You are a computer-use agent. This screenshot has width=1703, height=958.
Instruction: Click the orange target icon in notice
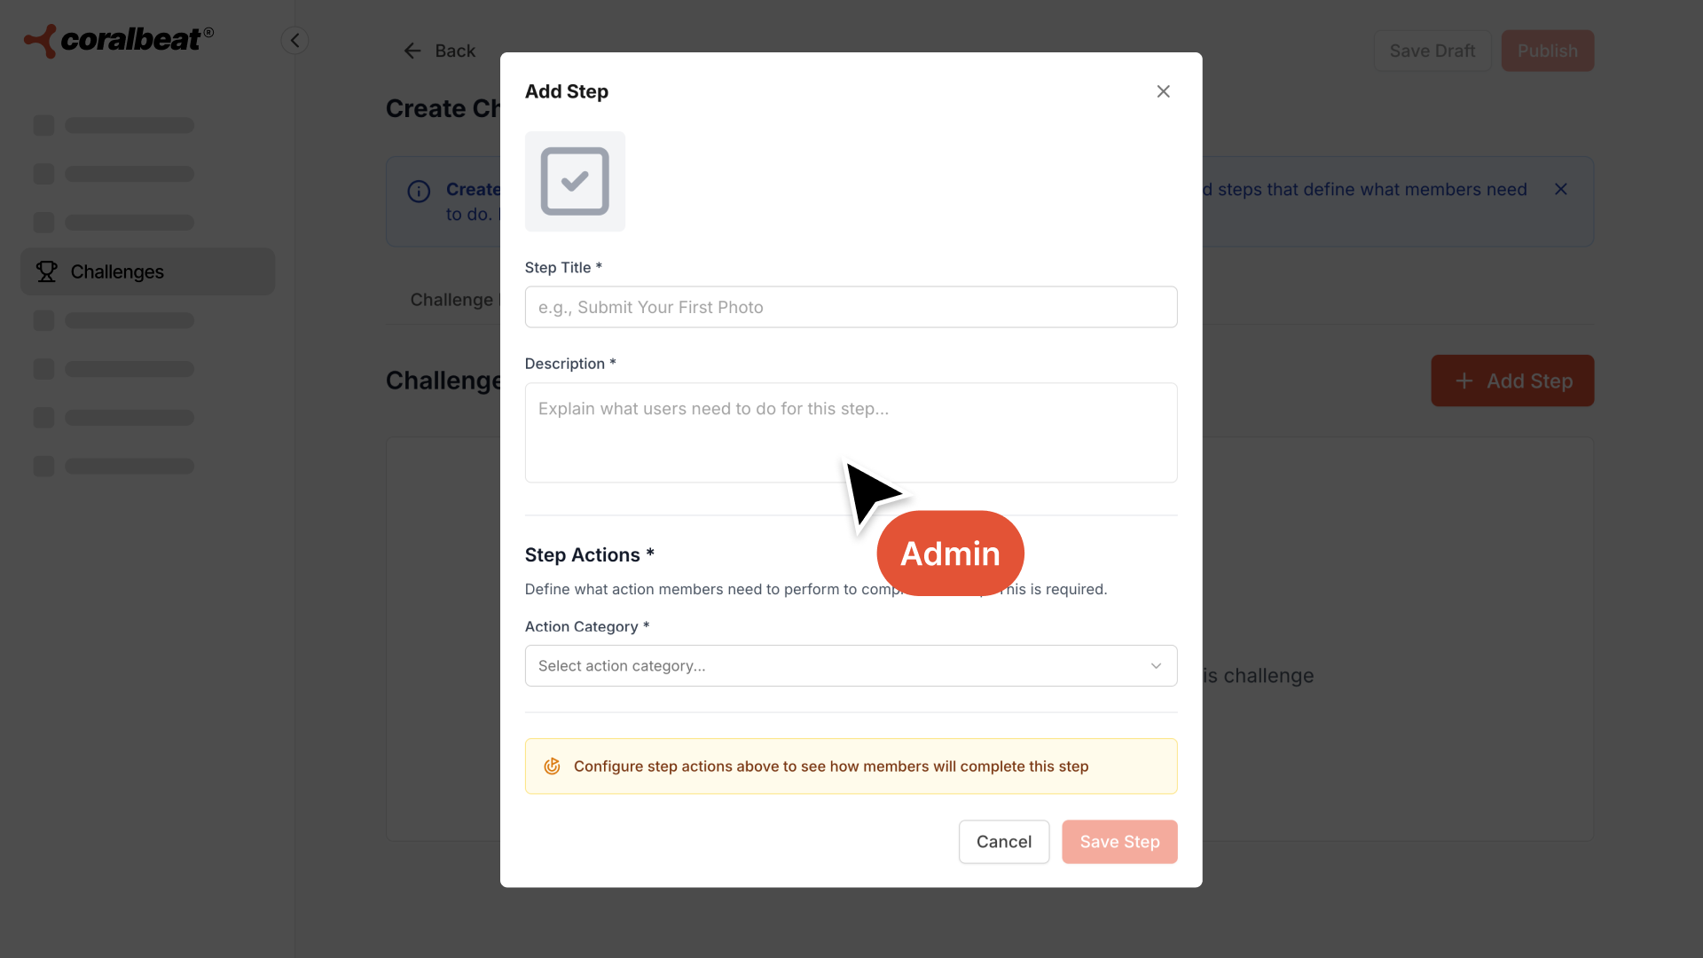click(552, 766)
